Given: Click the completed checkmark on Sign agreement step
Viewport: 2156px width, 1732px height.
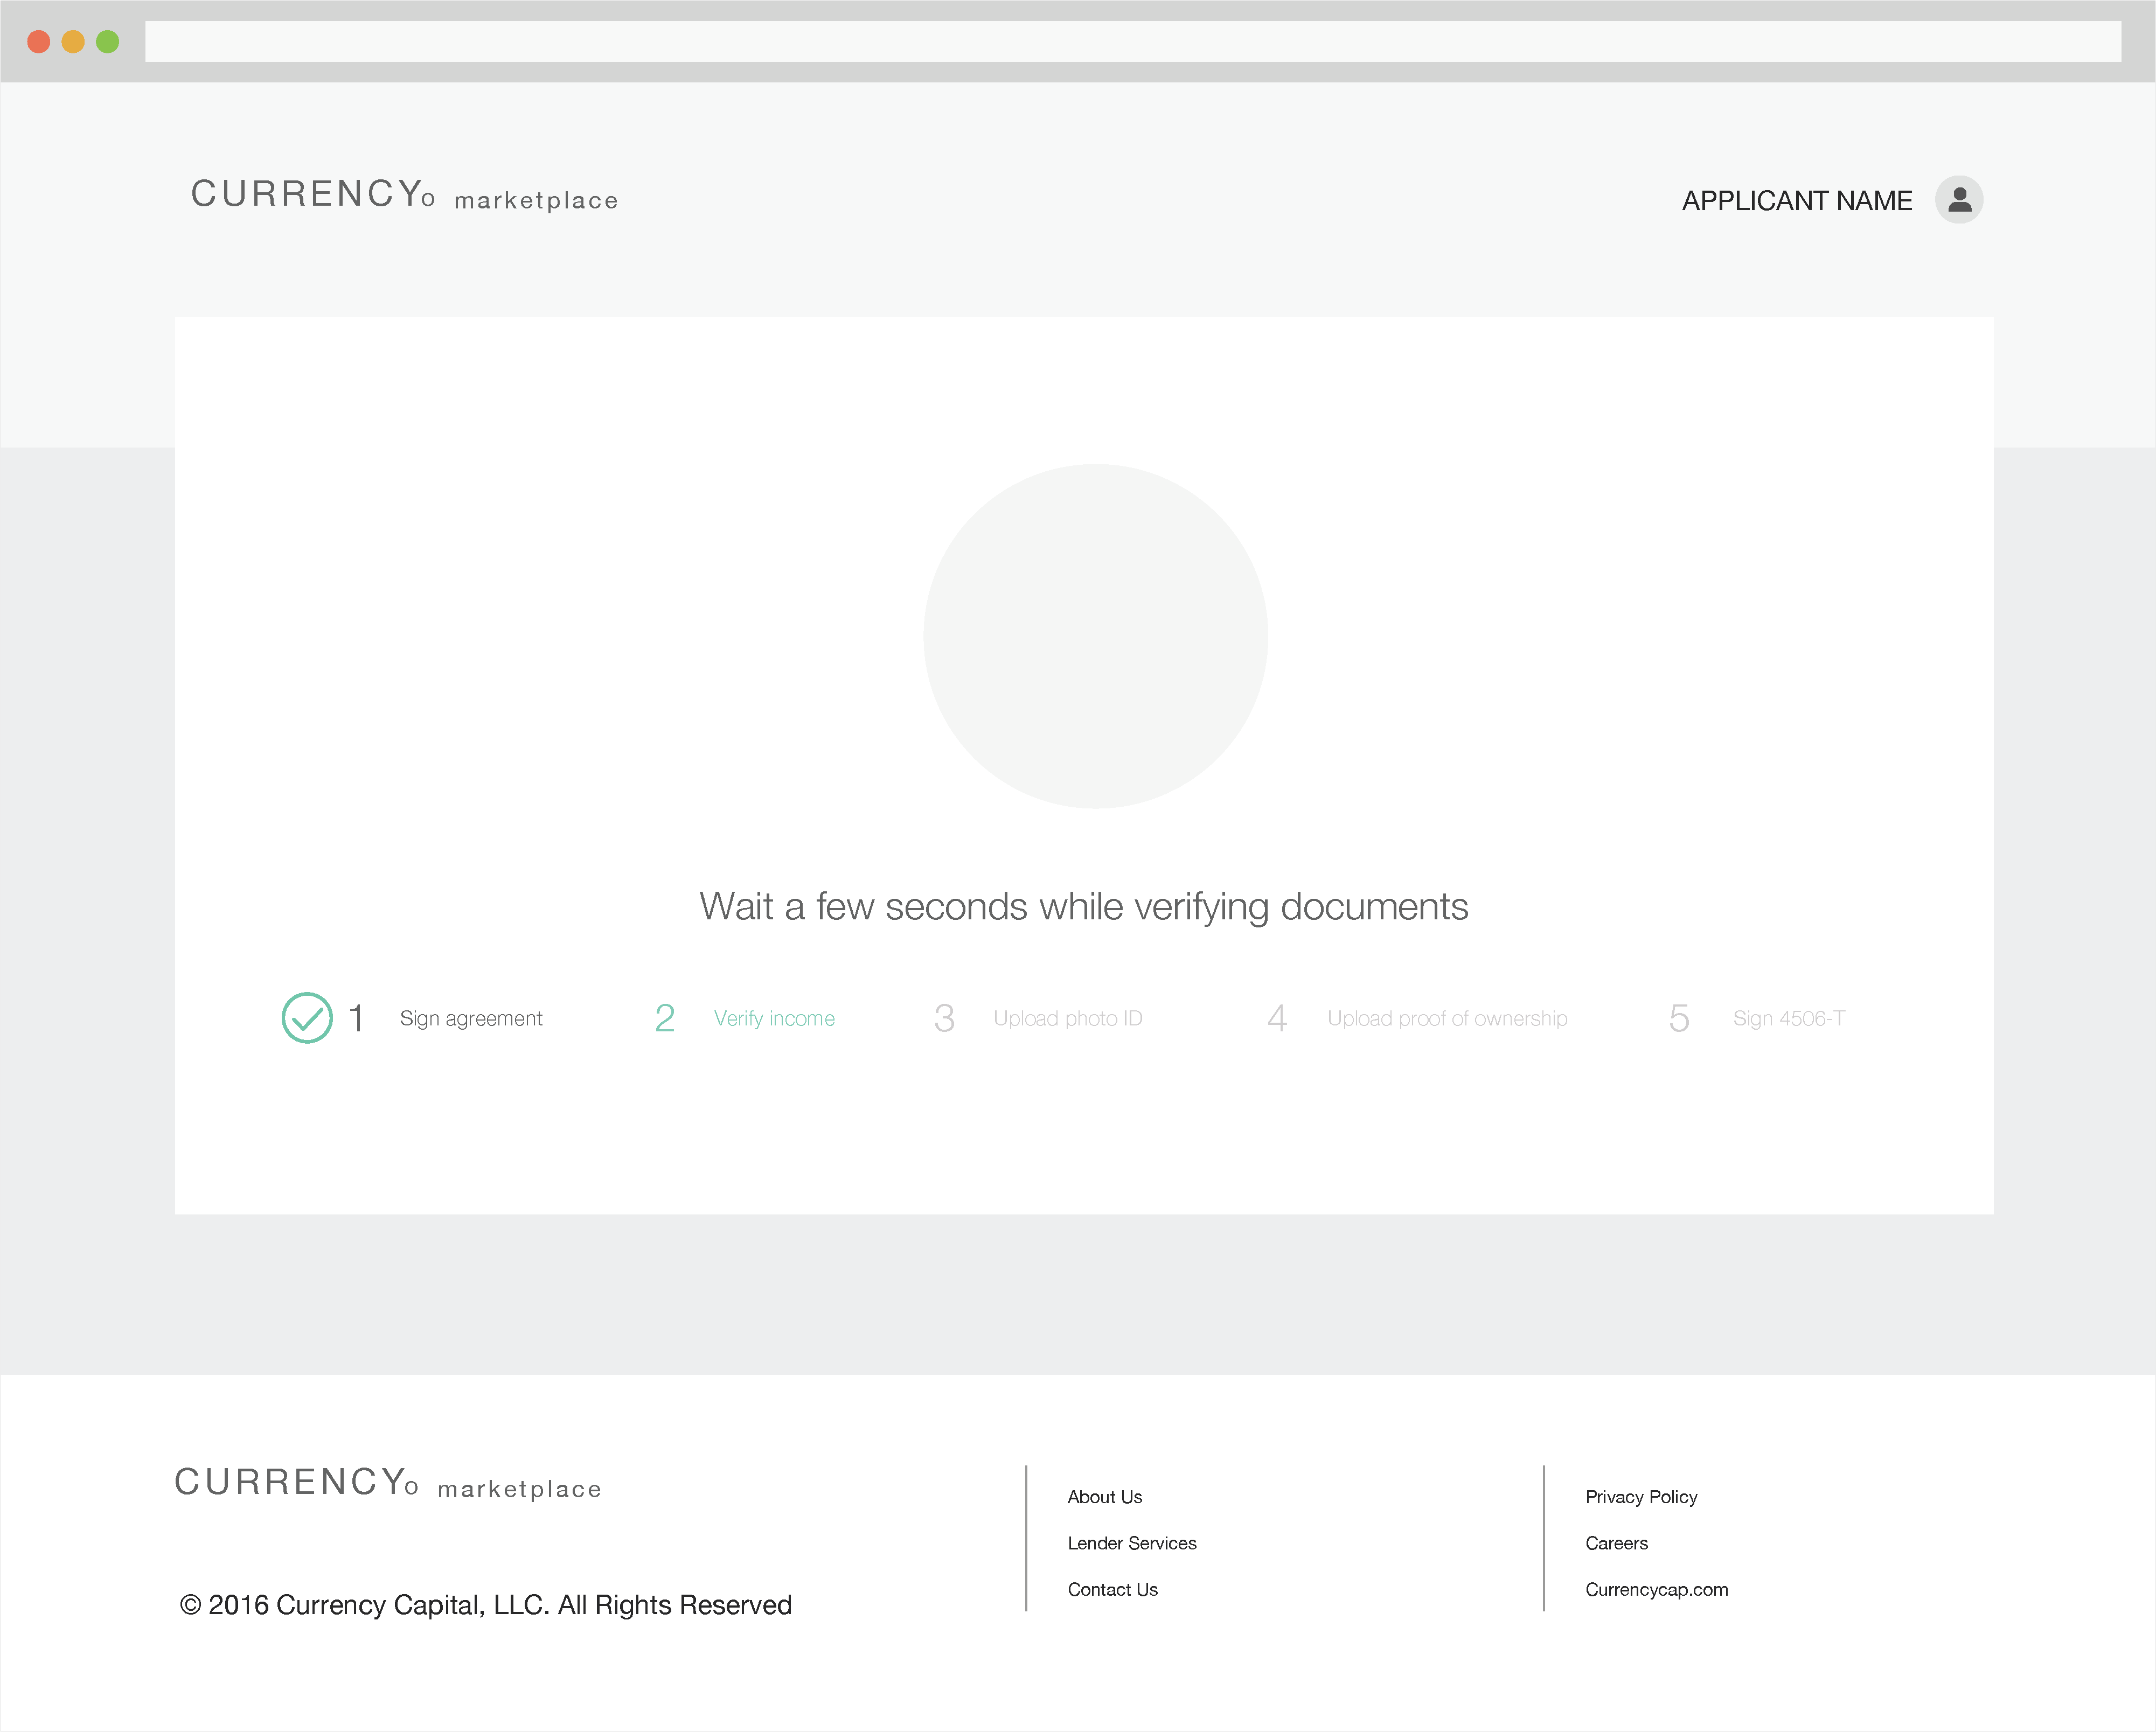Looking at the screenshot, I should click(307, 1017).
